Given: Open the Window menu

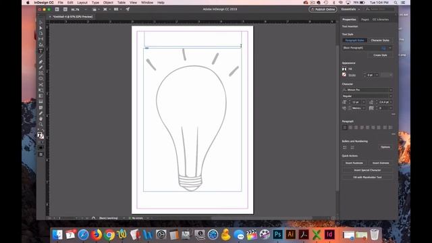Looking at the screenshot, I should coord(147,3).
